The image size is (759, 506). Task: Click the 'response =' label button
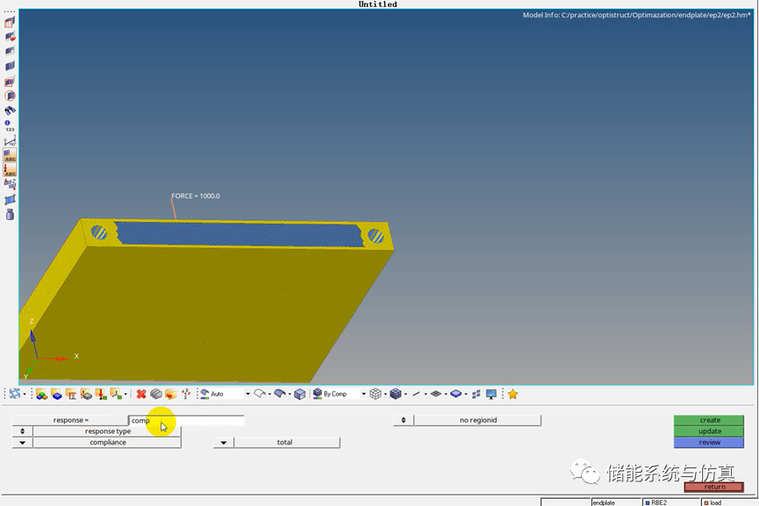coord(71,420)
